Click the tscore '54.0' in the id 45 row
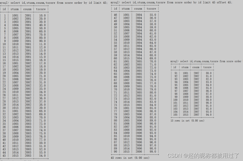This screenshot has width=243, height=161. pos(42,156)
